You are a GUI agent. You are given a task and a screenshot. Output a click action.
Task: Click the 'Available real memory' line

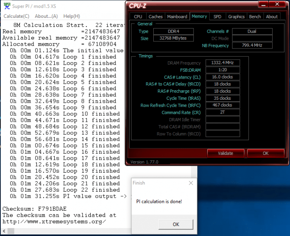pos(61,38)
